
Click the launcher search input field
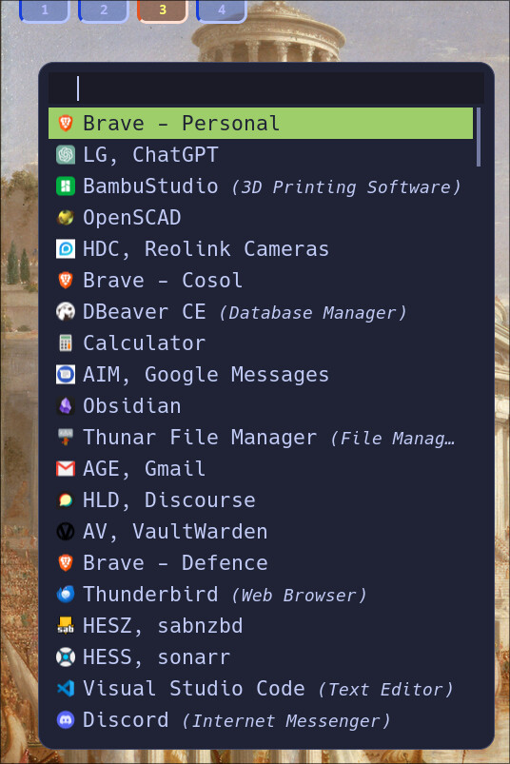[266, 88]
